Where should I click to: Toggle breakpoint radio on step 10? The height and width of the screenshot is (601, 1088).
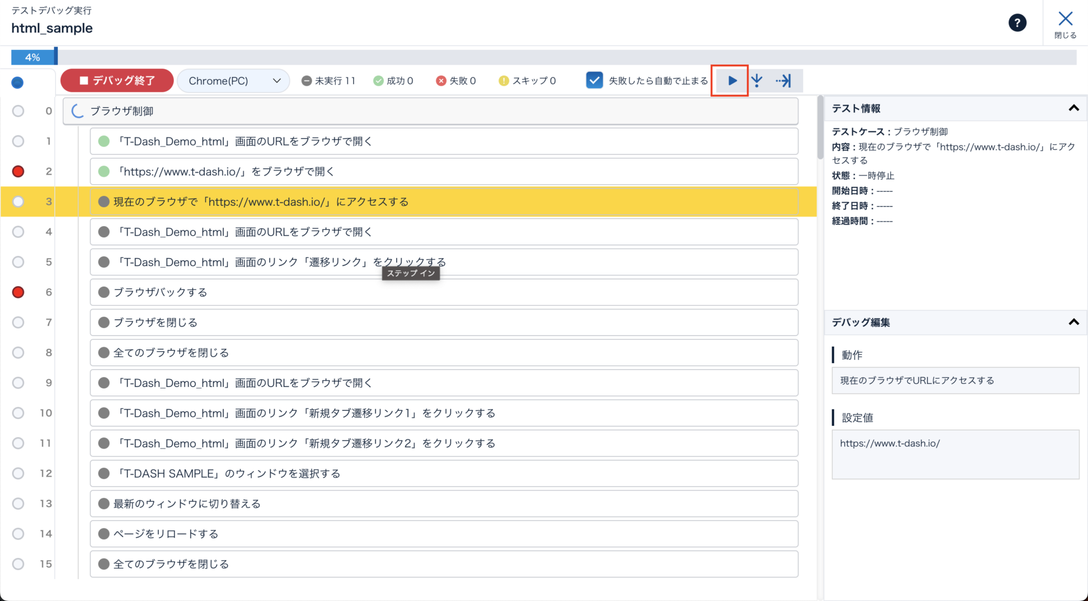tap(18, 413)
